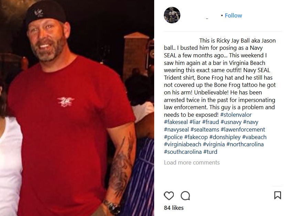Viewport: 286px width, 216px height.
Task: Open the #liar hashtag
Action: coord(195,122)
